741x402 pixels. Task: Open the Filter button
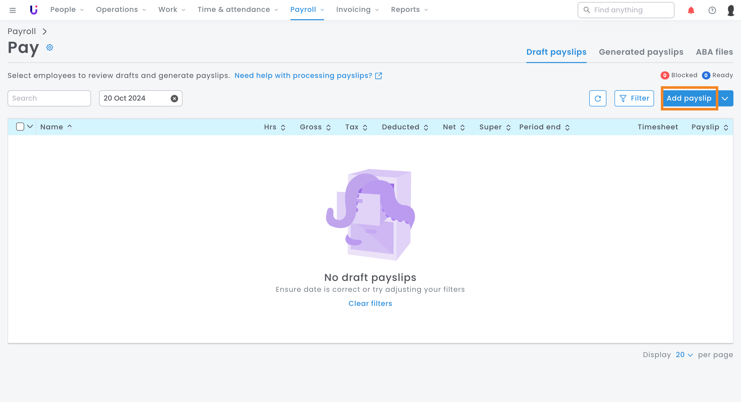click(634, 98)
